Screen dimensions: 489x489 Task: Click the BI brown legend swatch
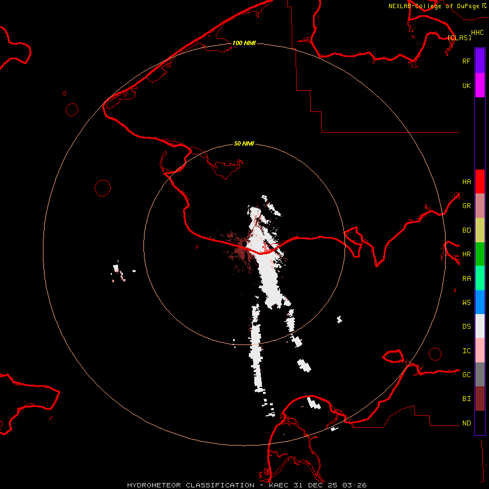click(x=480, y=399)
